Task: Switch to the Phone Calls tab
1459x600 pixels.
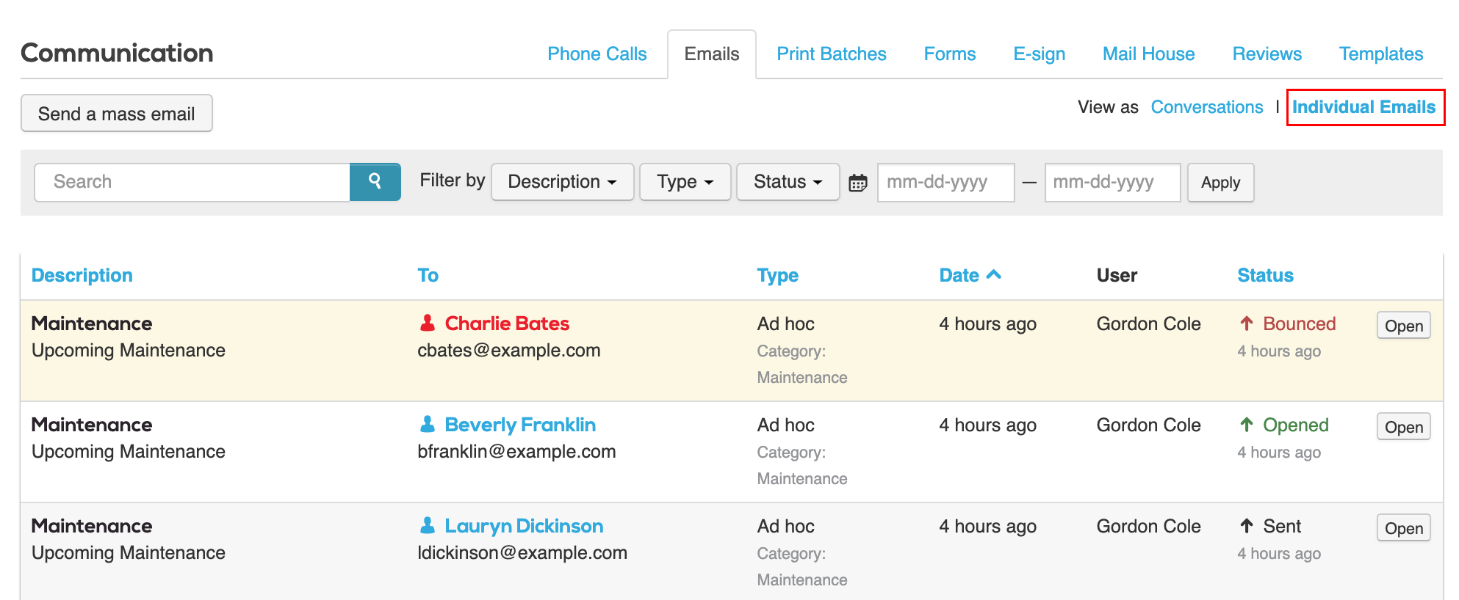Action: point(597,54)
